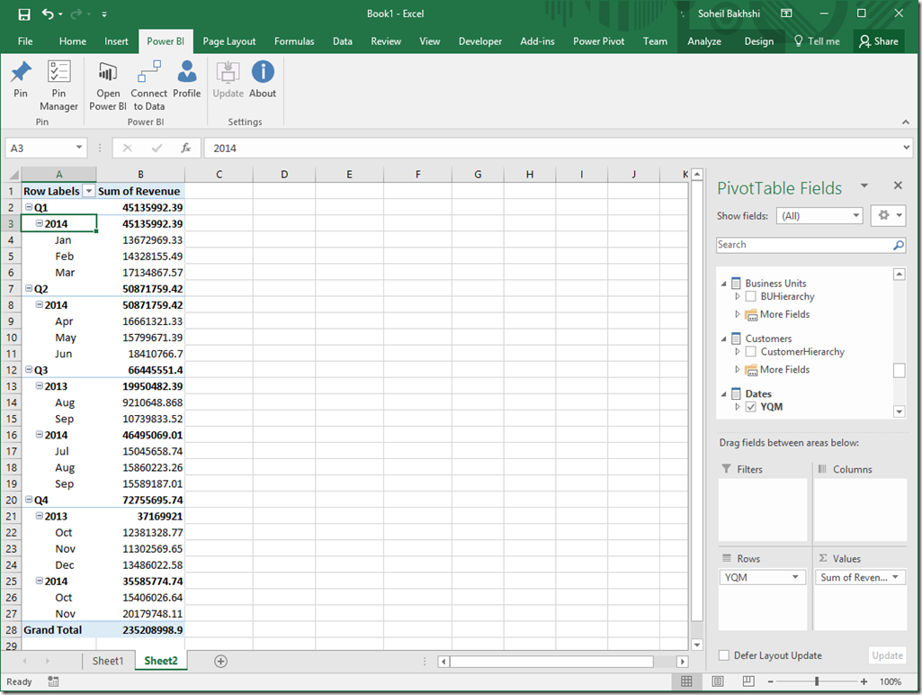The width and height of the screenshot is (922, 695).
Task: Open the Formulas tab
Action: [x=294, y=41]
